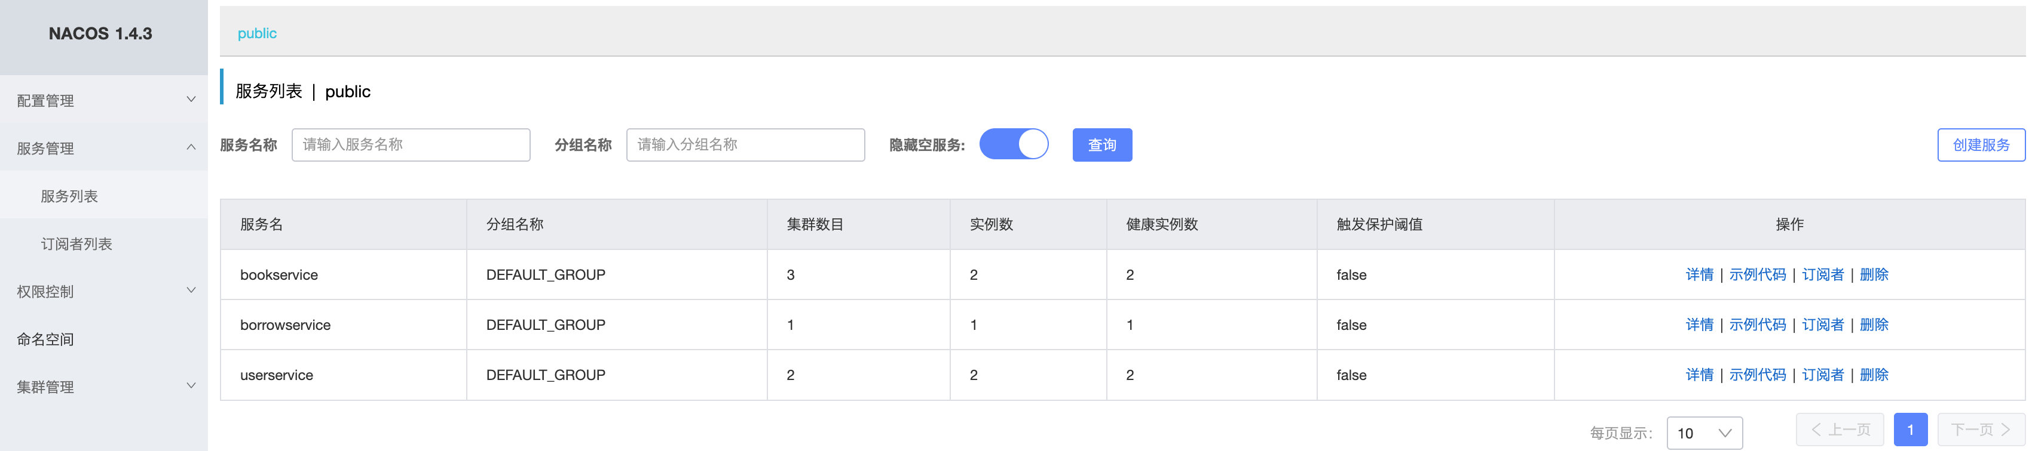Screen dimensions: 2032x451
Task: Expand the 集群管理 chevron arrow
Action: point(190,385)
